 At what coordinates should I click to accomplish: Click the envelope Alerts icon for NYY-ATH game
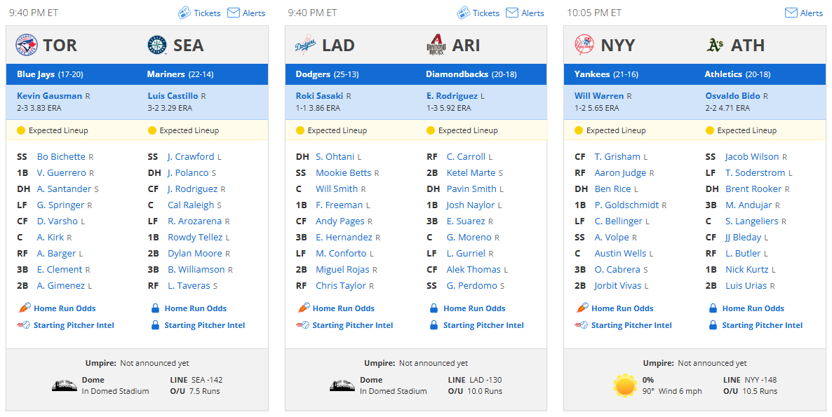click(791, 13)
